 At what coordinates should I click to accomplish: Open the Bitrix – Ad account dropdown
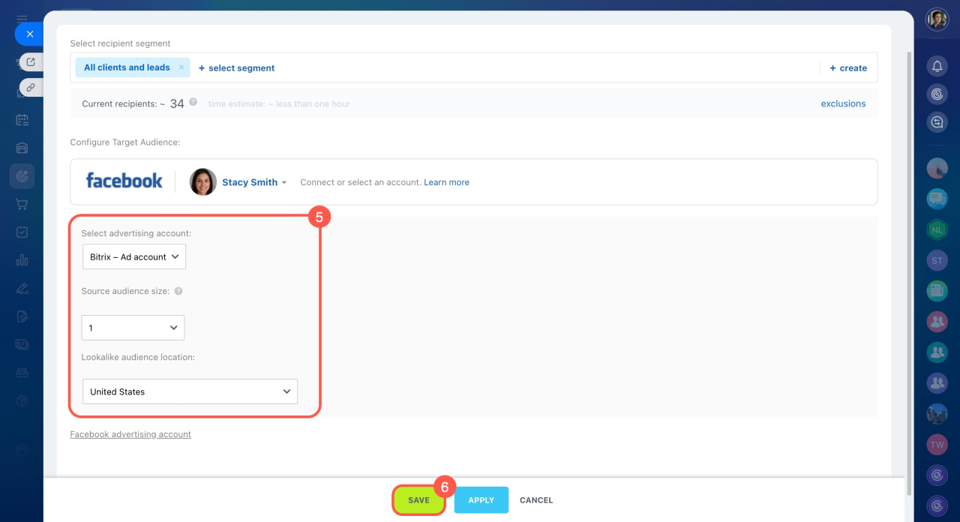coord(133,256)
